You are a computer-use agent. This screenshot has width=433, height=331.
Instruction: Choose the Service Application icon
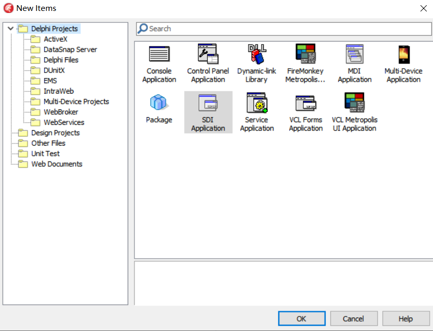[x=257, y=103]
